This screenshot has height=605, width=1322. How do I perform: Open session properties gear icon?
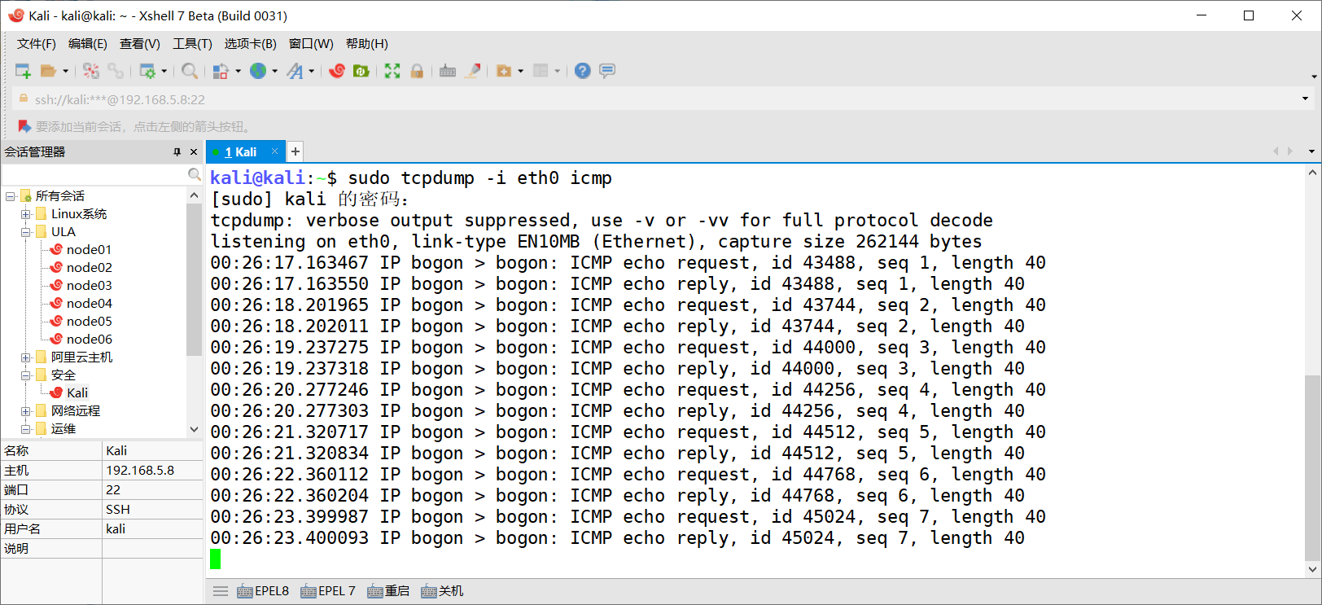[147, 71]
